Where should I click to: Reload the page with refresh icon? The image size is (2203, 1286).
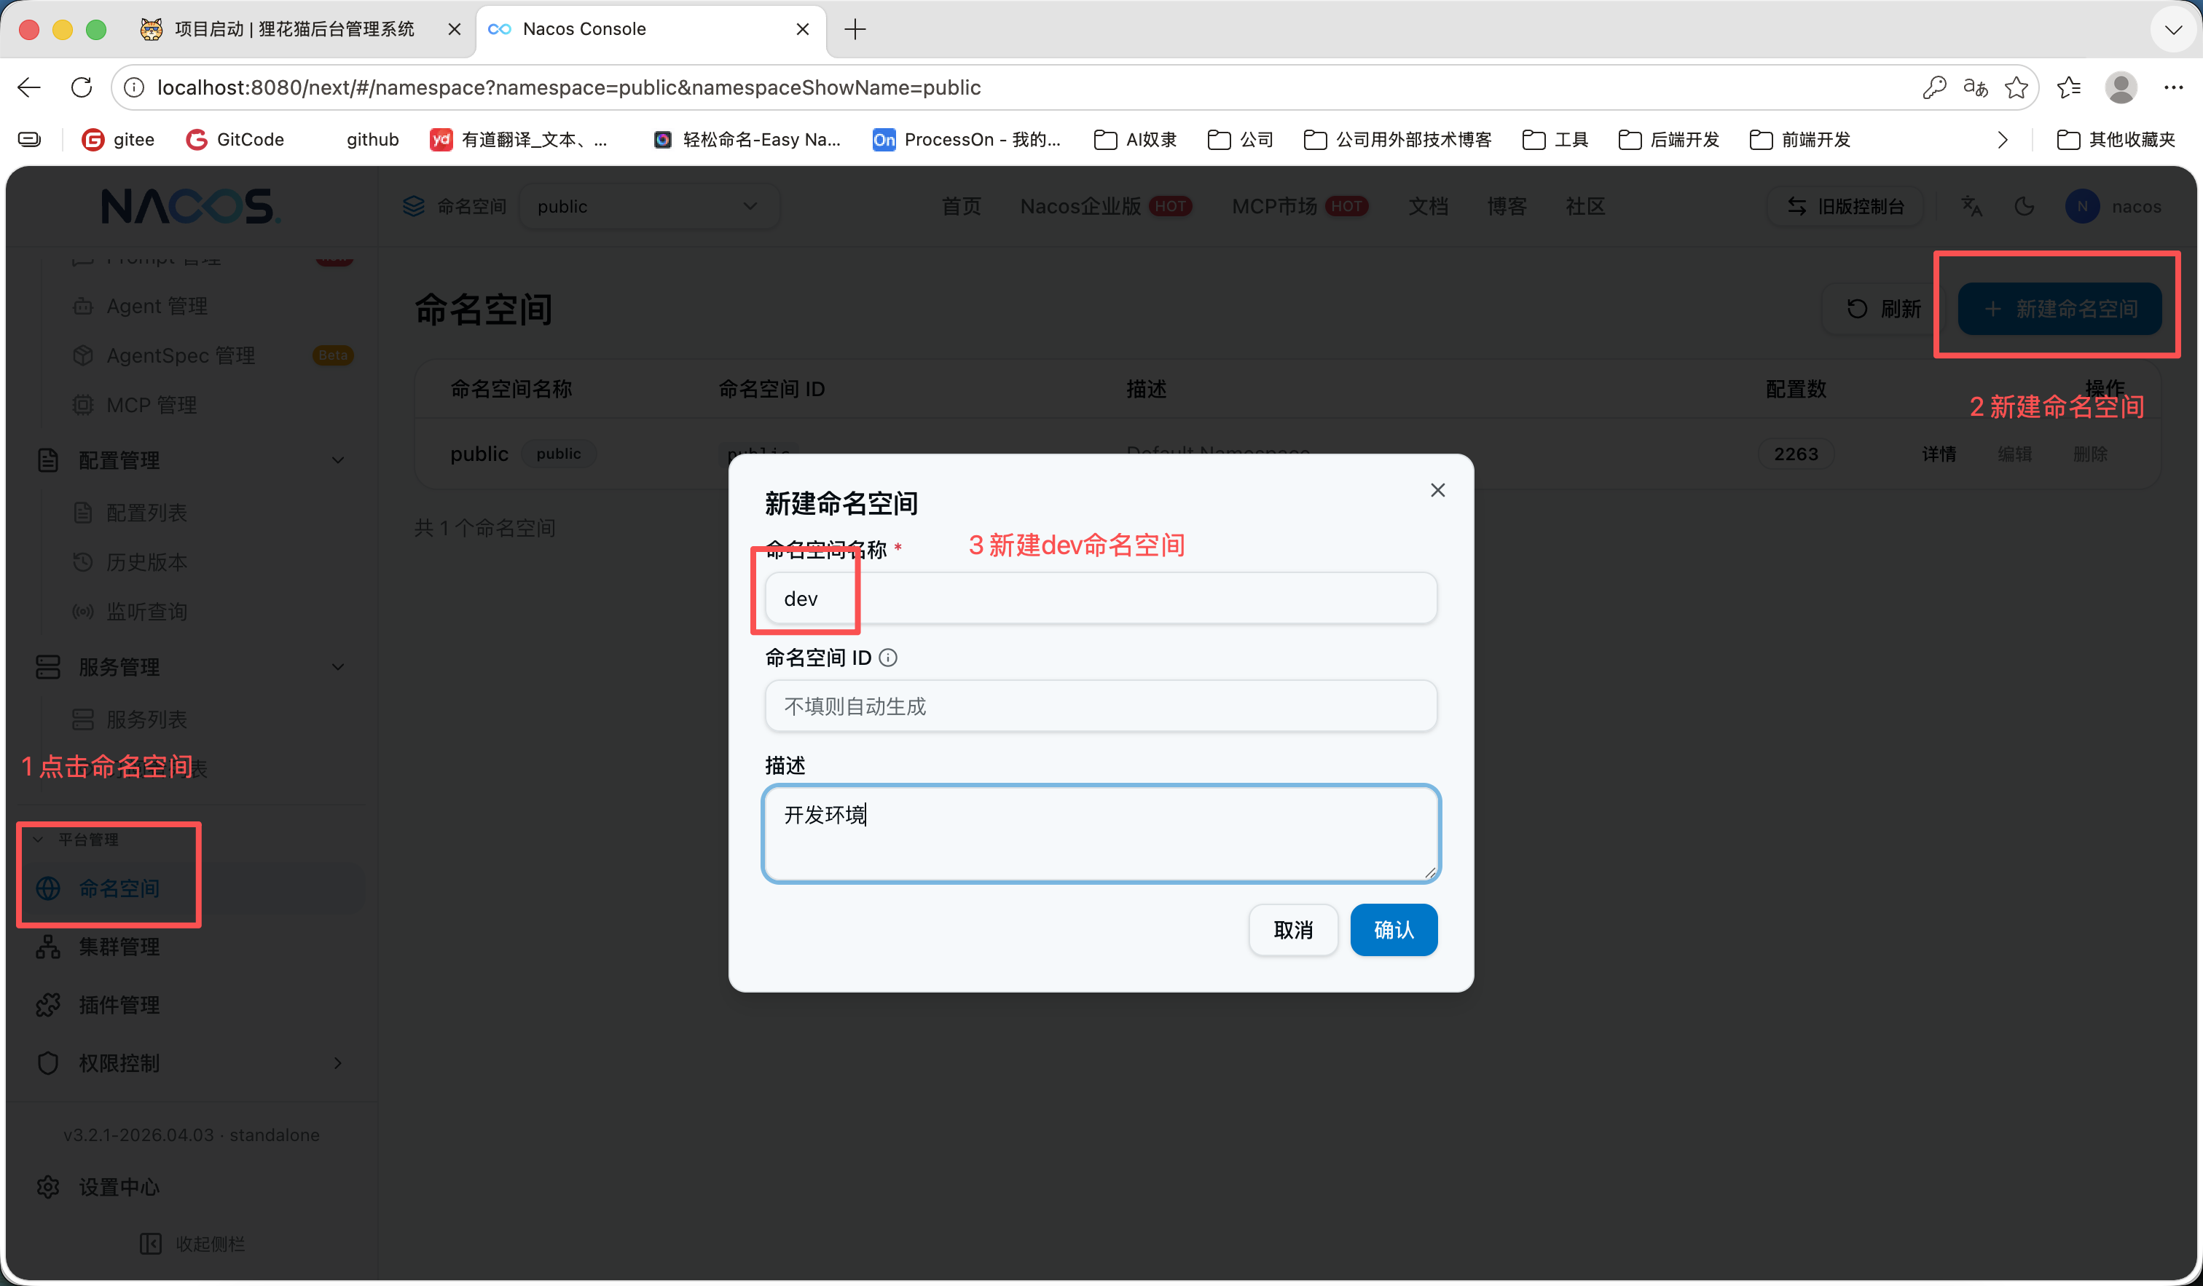click(82, 87)
